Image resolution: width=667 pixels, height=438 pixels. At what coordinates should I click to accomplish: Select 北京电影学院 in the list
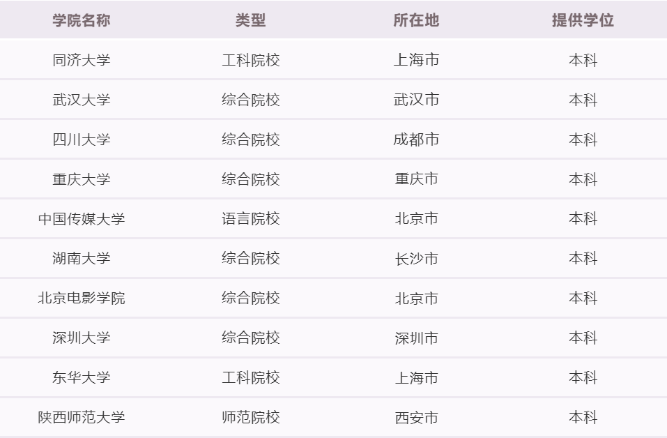pyautogui.click(x=82, y=298)
